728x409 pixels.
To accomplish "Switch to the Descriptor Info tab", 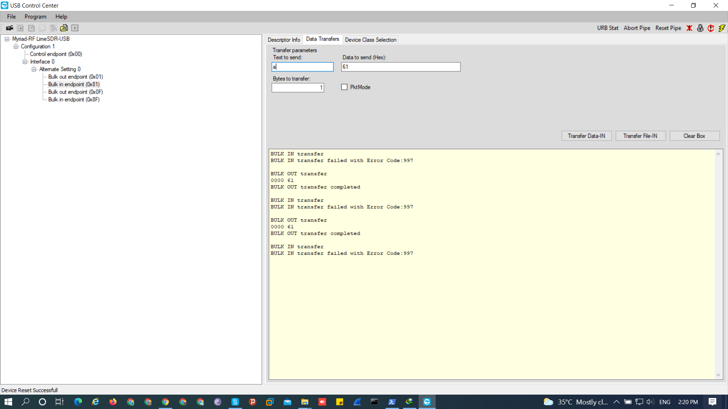I will pyautogui.click(x=284, y=40).
